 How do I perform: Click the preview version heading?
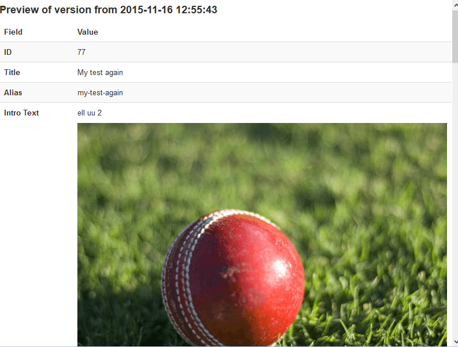[109, 10]
